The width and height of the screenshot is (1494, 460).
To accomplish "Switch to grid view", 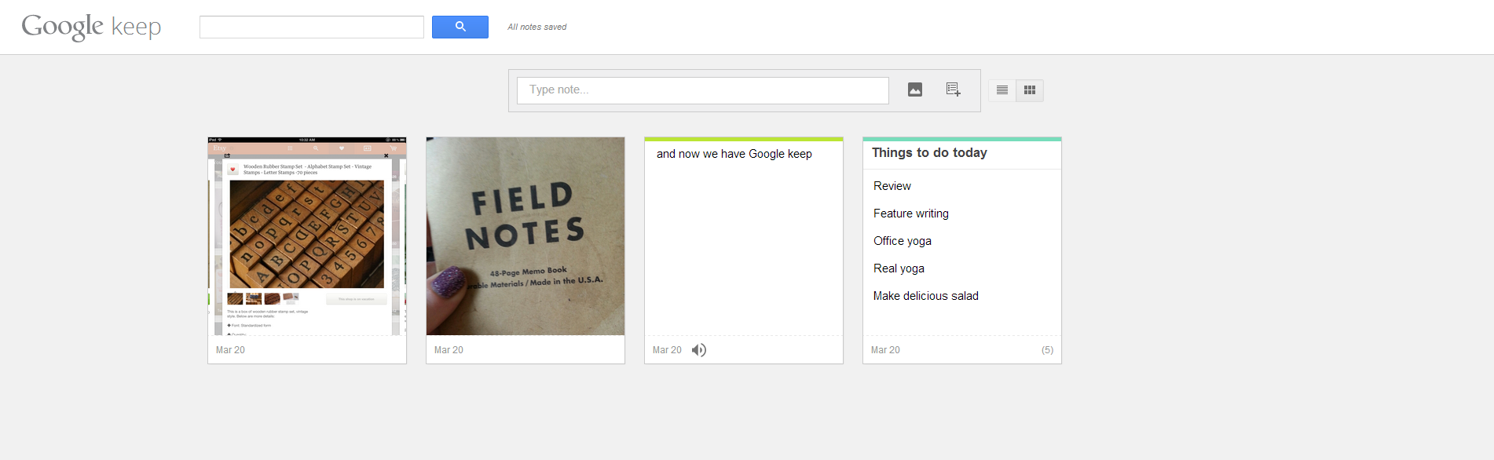I will pyautogui.click(x=1030, y=90).
